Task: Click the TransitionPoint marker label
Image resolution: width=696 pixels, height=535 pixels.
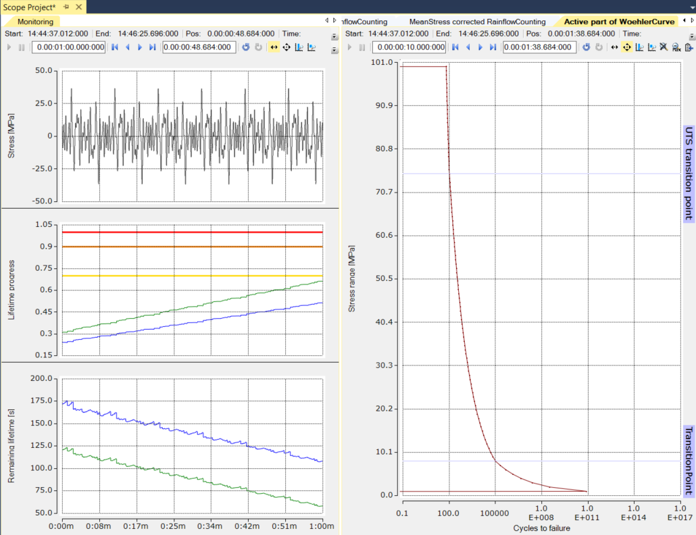Action: tap(689, 461)
